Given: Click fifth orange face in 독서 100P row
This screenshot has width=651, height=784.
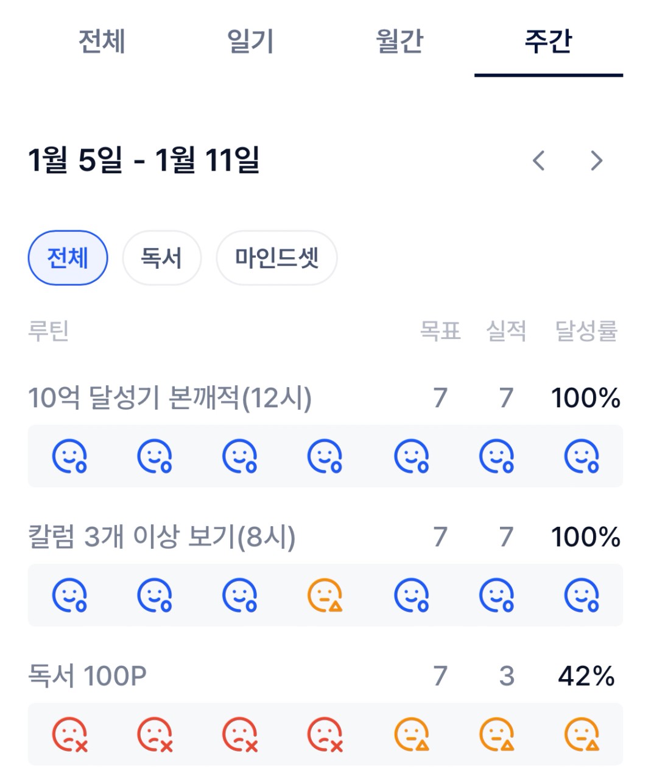Looking at the screenshot, I should [411, 734].
